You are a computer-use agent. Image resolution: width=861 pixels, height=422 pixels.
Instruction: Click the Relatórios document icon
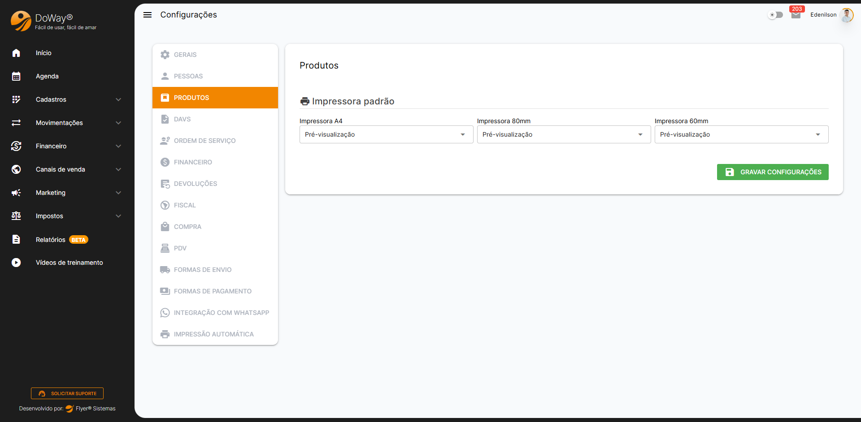tap(16, 239)
